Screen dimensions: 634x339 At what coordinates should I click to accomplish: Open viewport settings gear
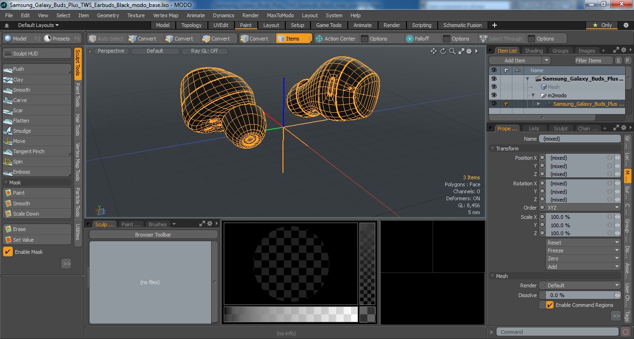pos(469,51)
